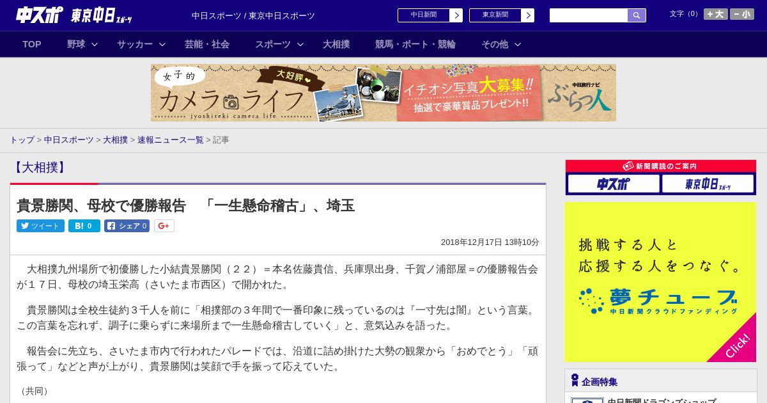Viewport: 767px width, 403px height.
Task: Share article with Twitter ツイート button
Action: click(x=40, y=226)
